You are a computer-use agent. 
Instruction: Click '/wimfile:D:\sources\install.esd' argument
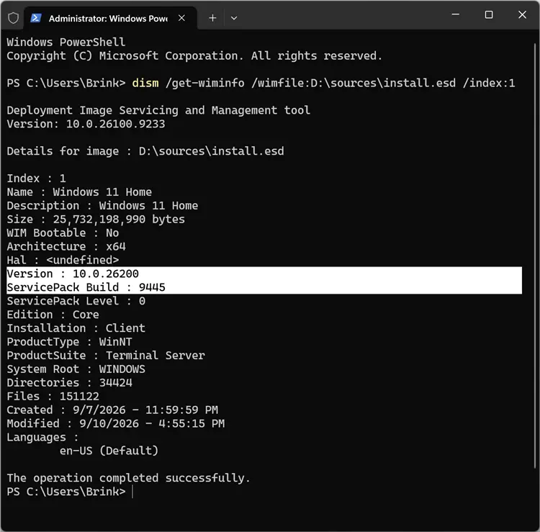click(x=354, y=83)
